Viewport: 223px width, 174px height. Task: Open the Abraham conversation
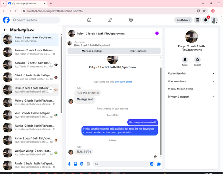point(30,64)
